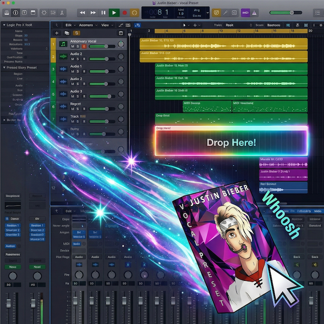Click the Rewind transport button
Viewport: 324px width, 324px height.
[x=82, y=13]
